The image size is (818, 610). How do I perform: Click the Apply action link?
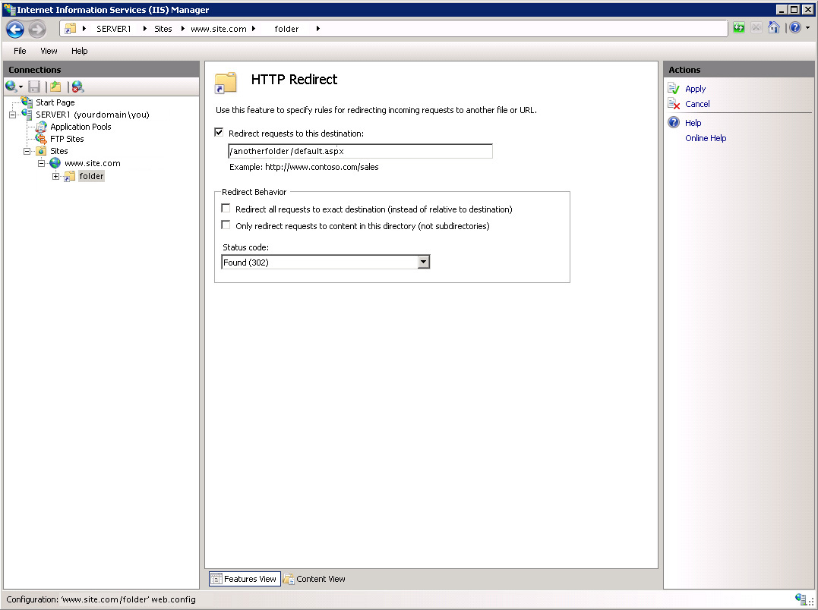coord(695,89)
